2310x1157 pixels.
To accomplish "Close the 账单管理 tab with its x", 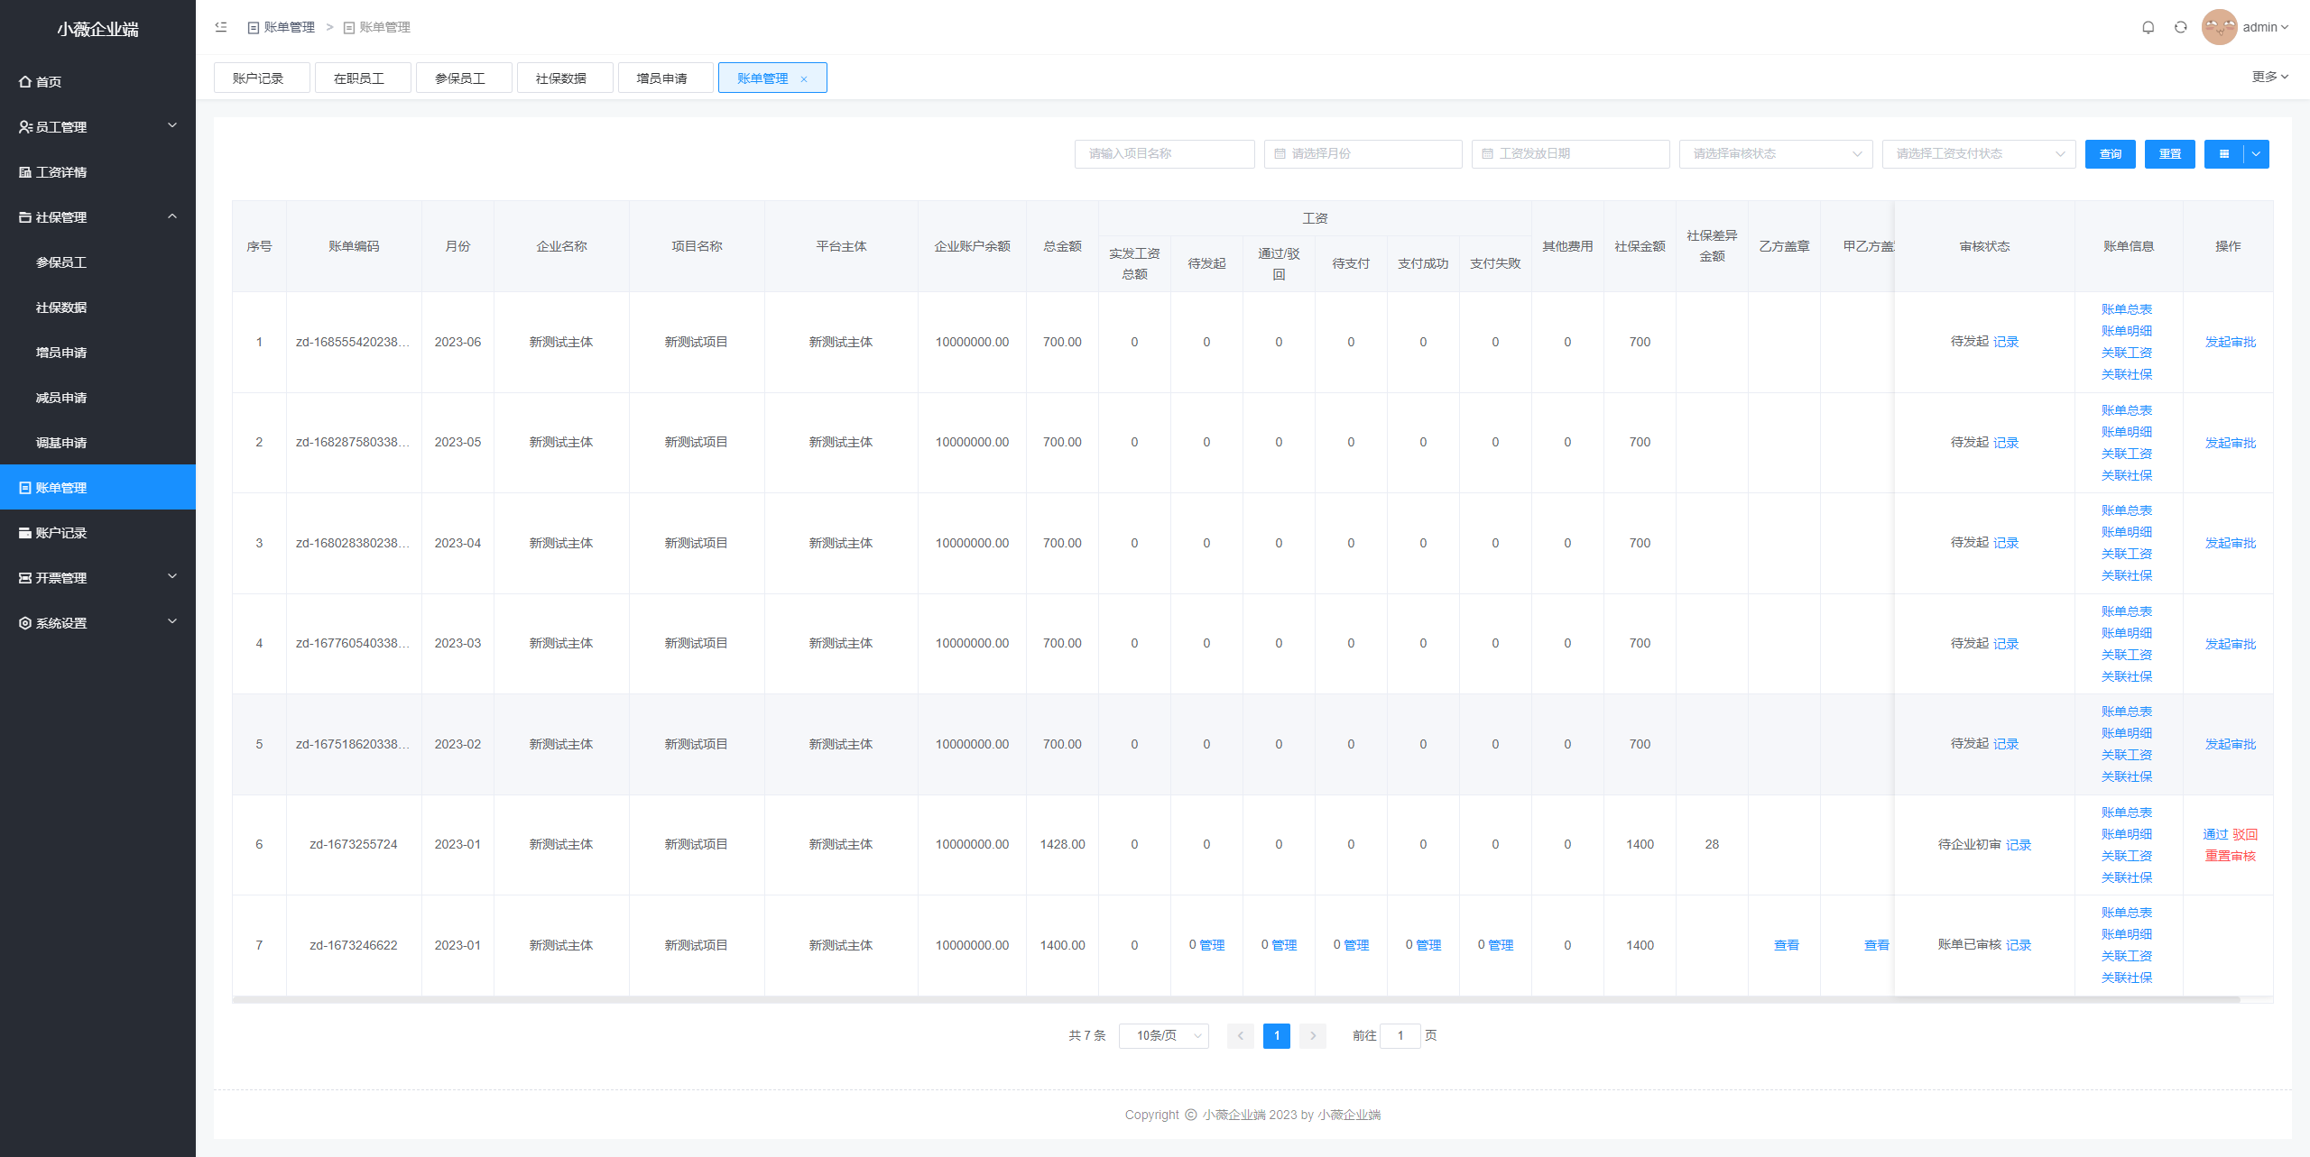I will click(803, 79).
